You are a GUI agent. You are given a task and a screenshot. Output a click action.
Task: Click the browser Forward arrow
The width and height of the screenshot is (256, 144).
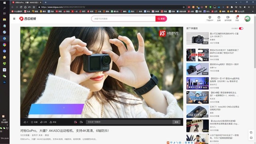(17, 7)
